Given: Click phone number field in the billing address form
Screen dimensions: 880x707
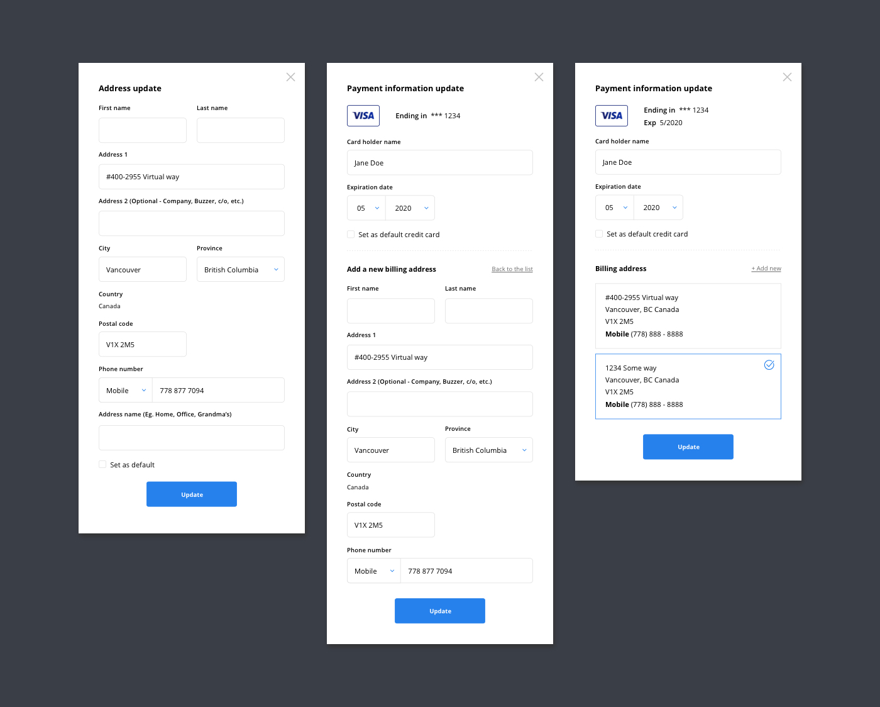Looking at the screenshot, I should [467, 571].
